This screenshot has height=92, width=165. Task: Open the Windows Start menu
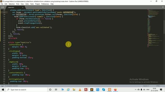(x=3, y=90)
